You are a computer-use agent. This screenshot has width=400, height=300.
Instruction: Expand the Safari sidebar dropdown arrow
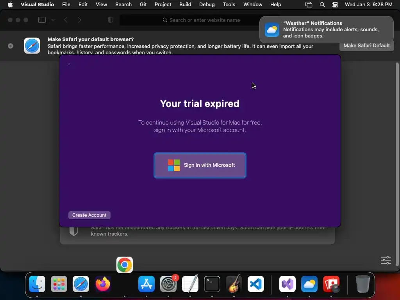pyautogui.click(x=53, y=20)
